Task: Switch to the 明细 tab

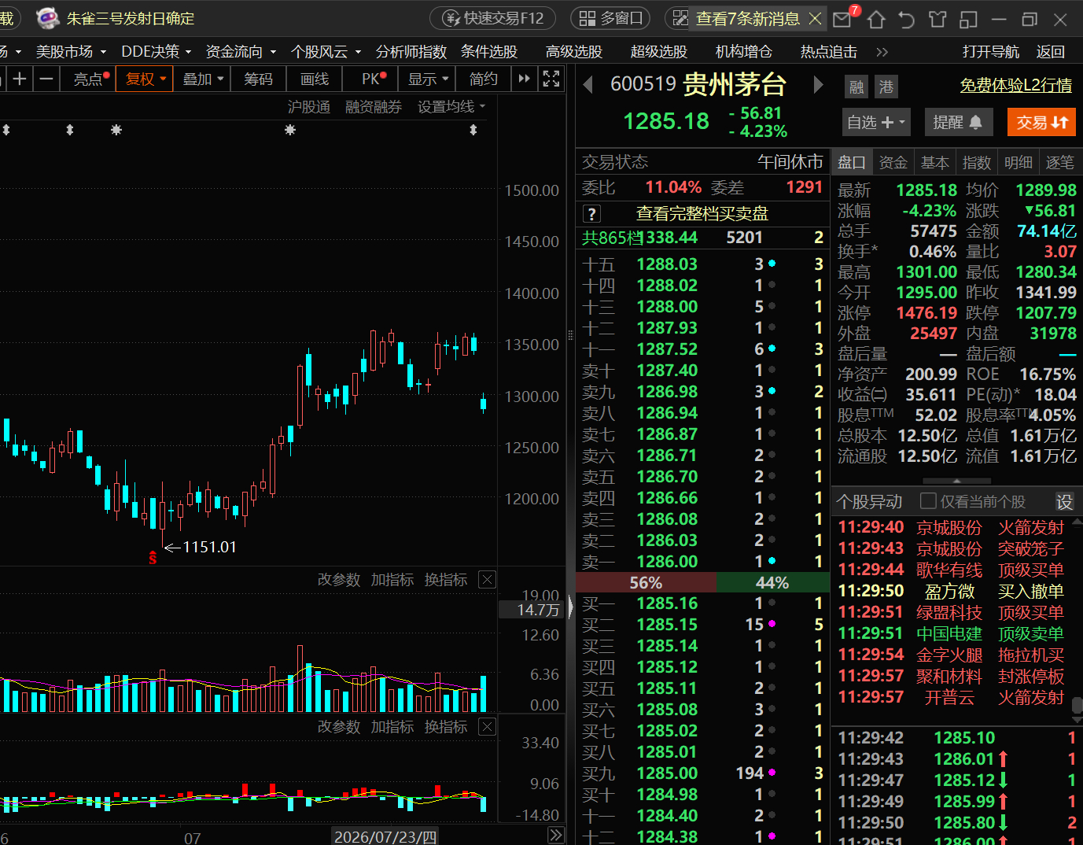Action: [1019, 162]
